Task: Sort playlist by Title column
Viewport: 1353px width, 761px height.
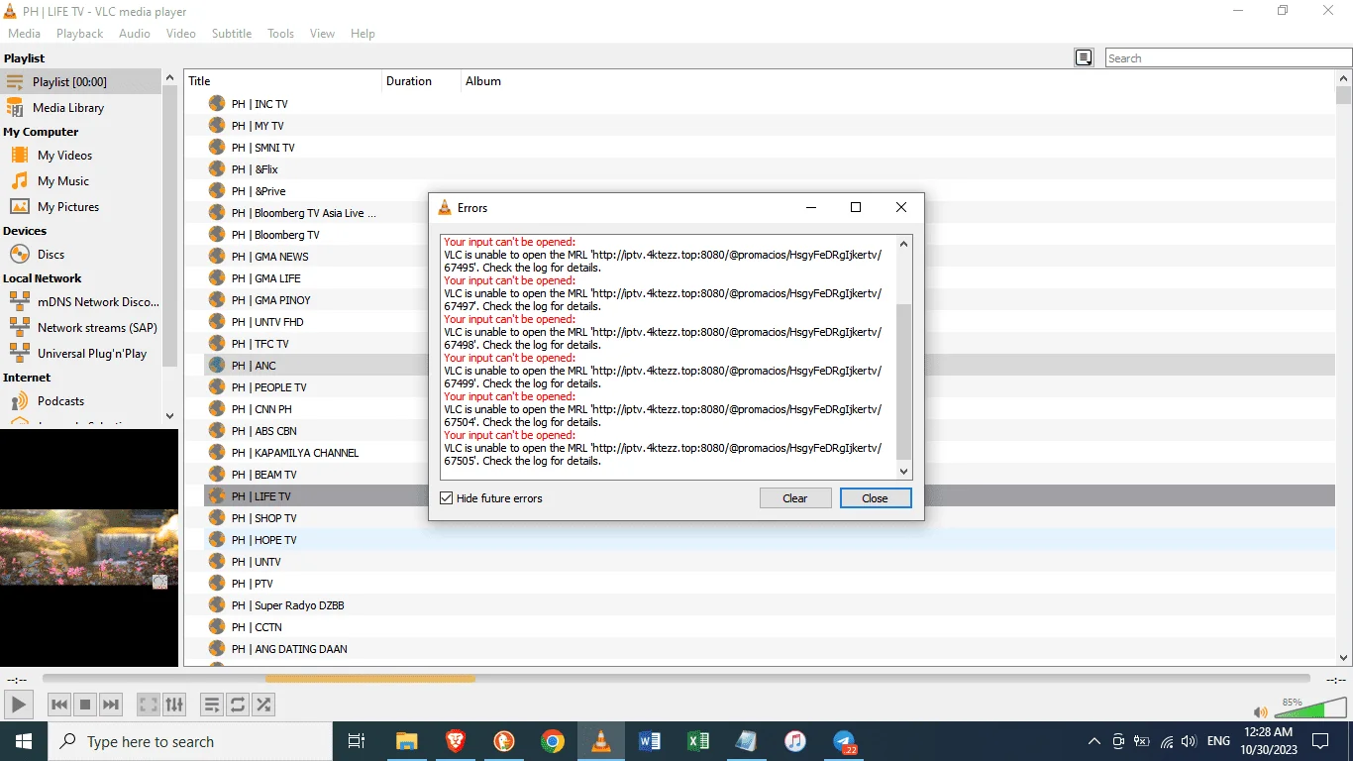Action: (282, 81)
